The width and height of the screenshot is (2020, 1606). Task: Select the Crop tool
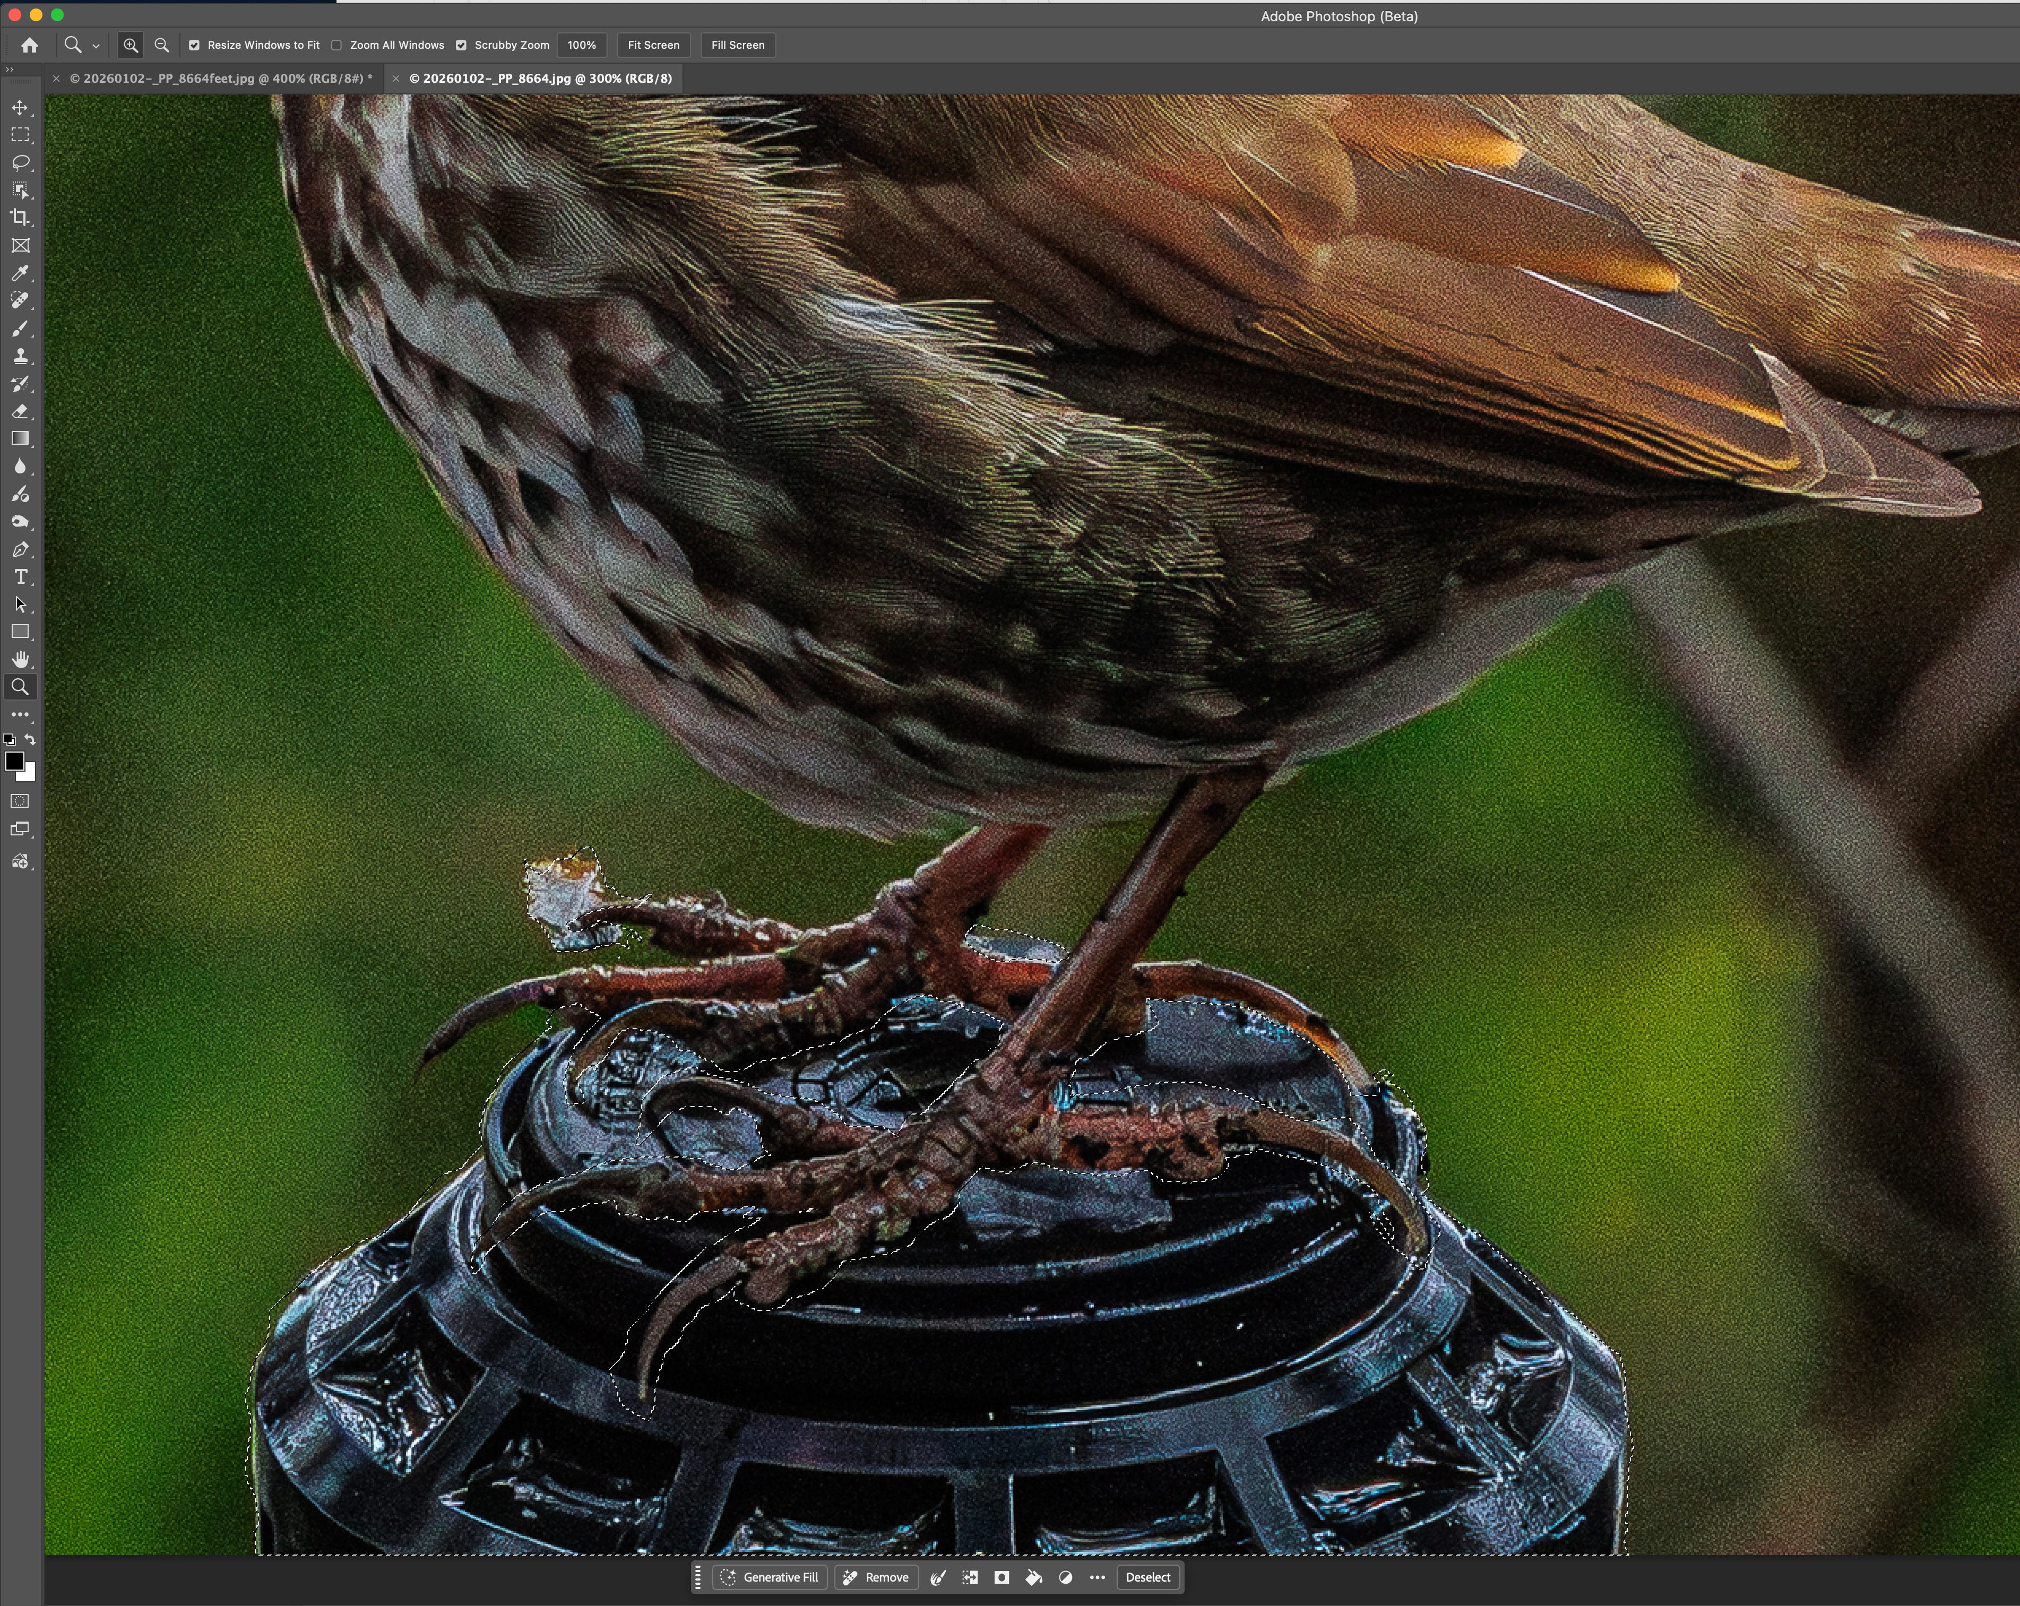point(20,218)
